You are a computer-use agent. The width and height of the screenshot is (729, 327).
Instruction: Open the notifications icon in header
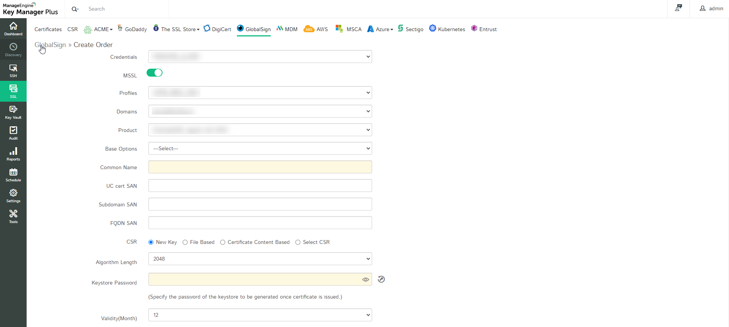[x=679, y=8]
